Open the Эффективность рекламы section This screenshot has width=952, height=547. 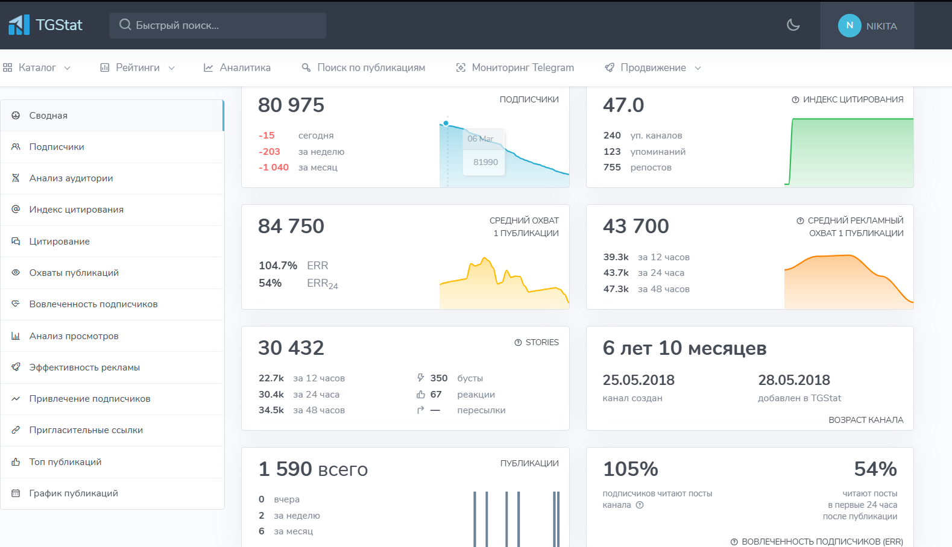[x=112, y=367]
